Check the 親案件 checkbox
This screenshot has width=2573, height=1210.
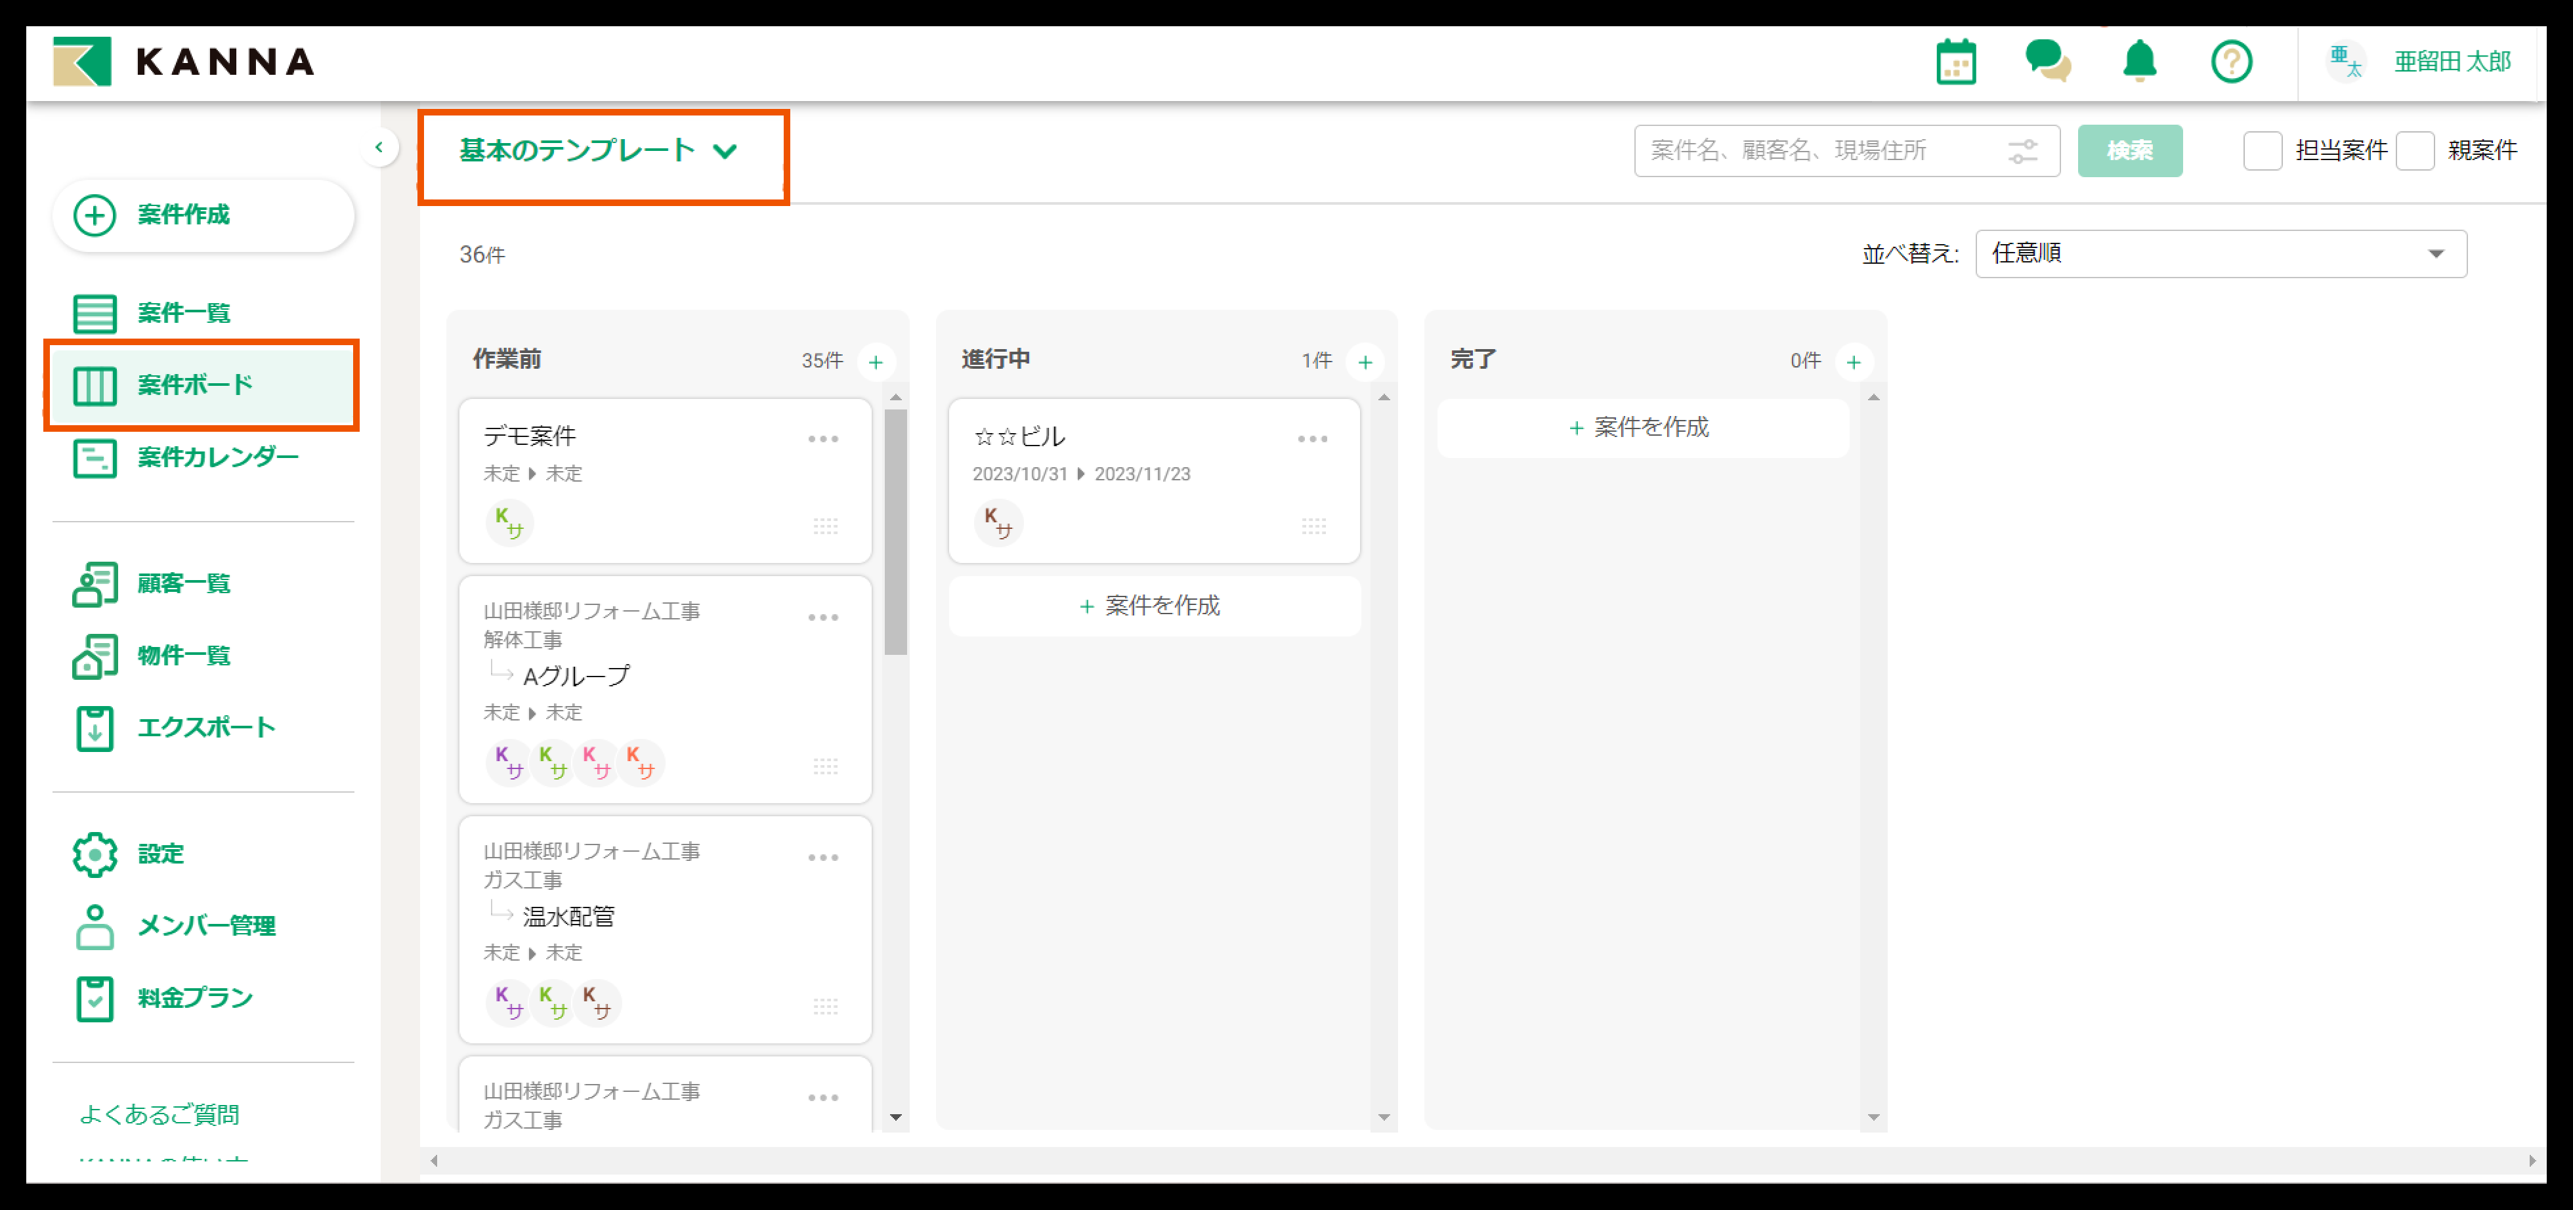pyautogui.click(x=2415, y=151)
